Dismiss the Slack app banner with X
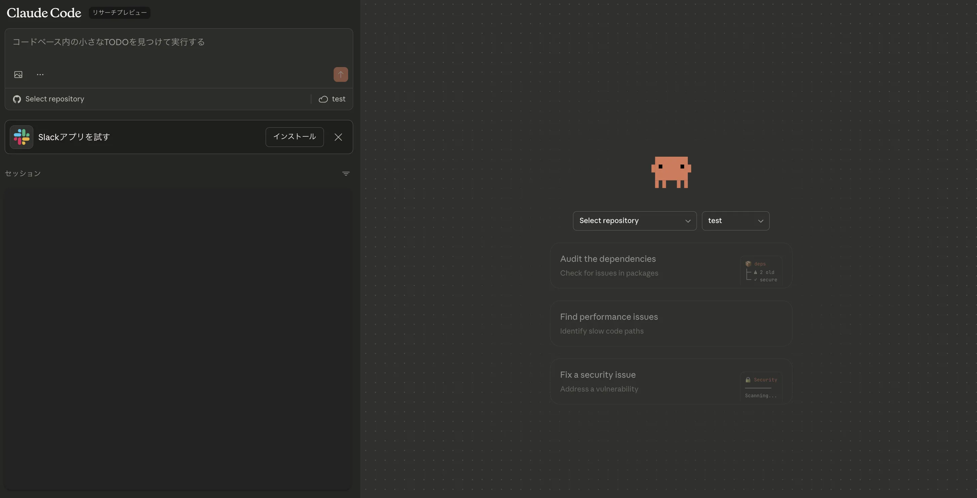Viewport: 977px width, 498px height. (x=338, y=137)
